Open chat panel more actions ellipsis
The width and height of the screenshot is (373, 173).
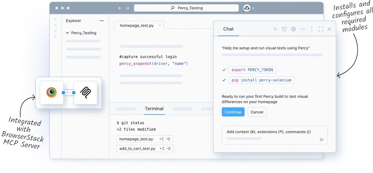tap(303, 29)
